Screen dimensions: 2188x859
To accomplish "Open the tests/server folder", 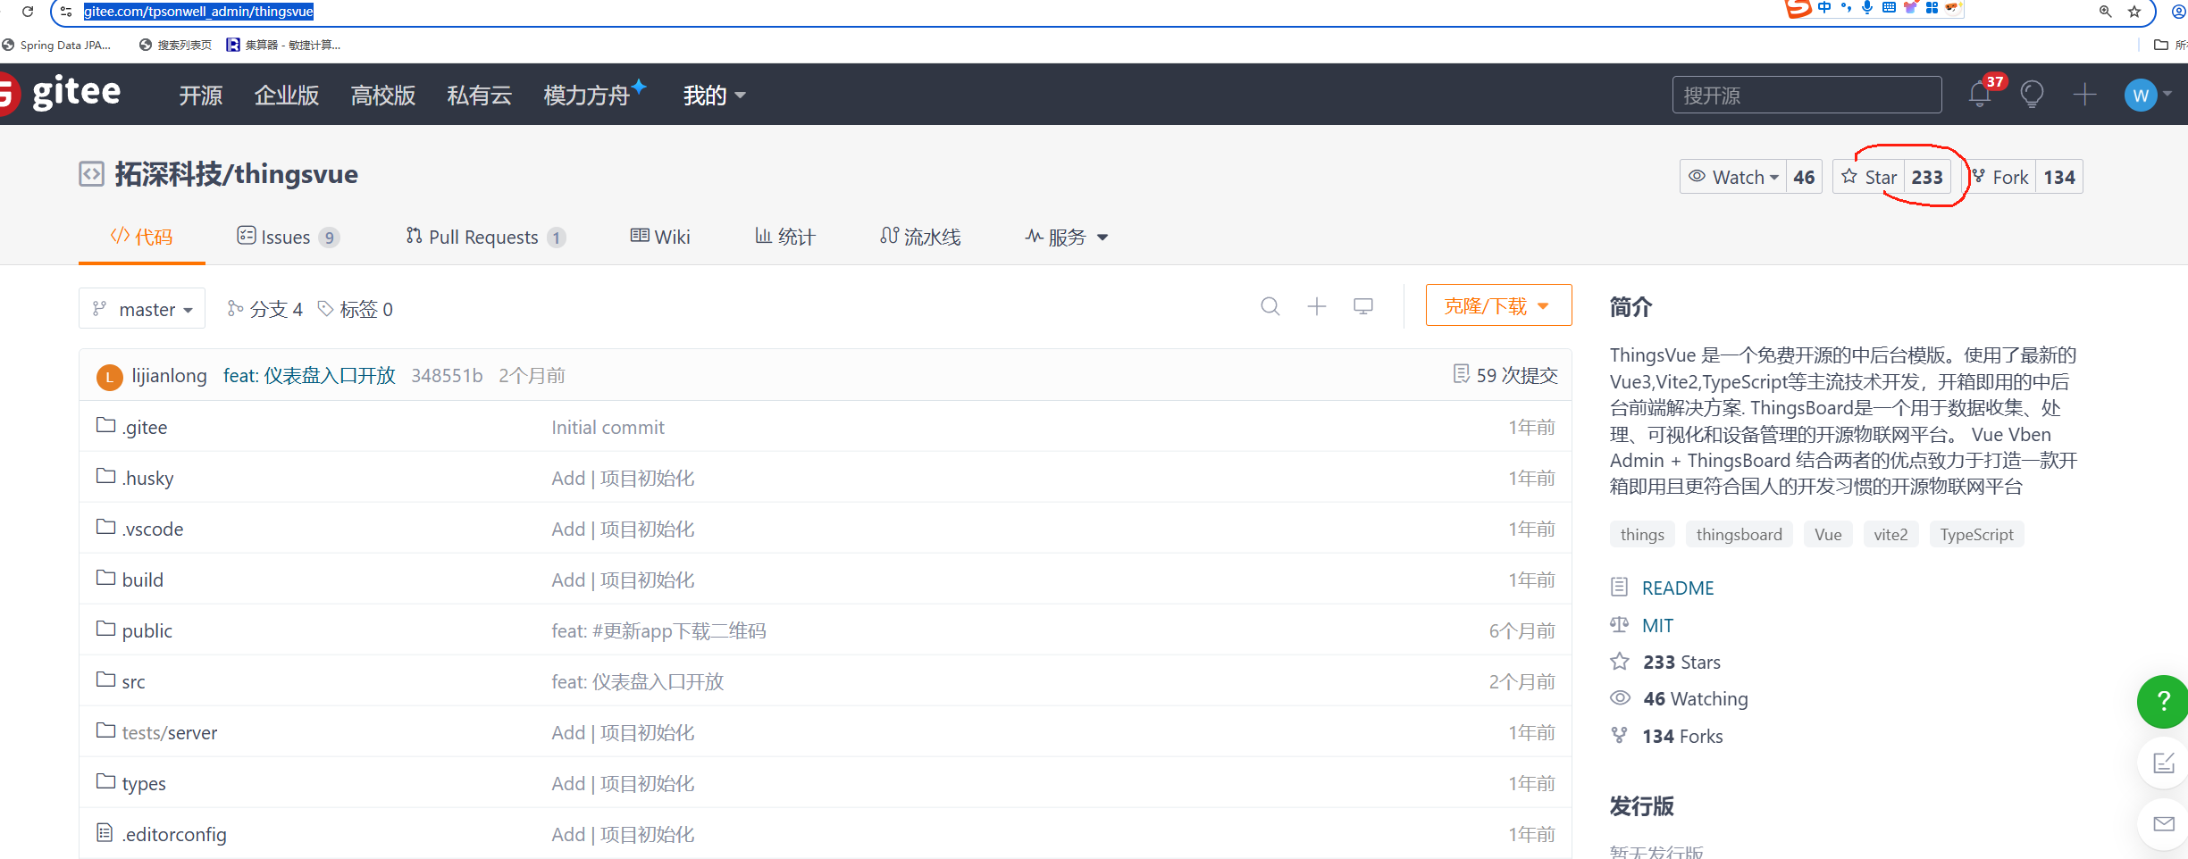I will click(170, 732).
